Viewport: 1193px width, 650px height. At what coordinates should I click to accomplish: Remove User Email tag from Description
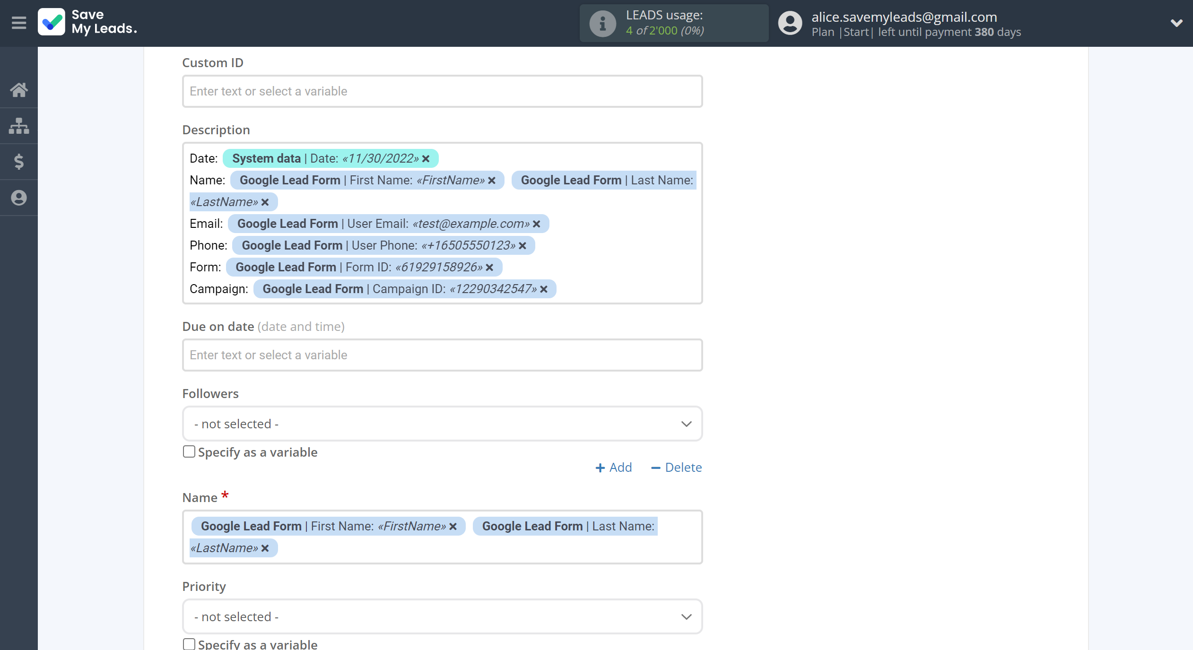(536, 224)
